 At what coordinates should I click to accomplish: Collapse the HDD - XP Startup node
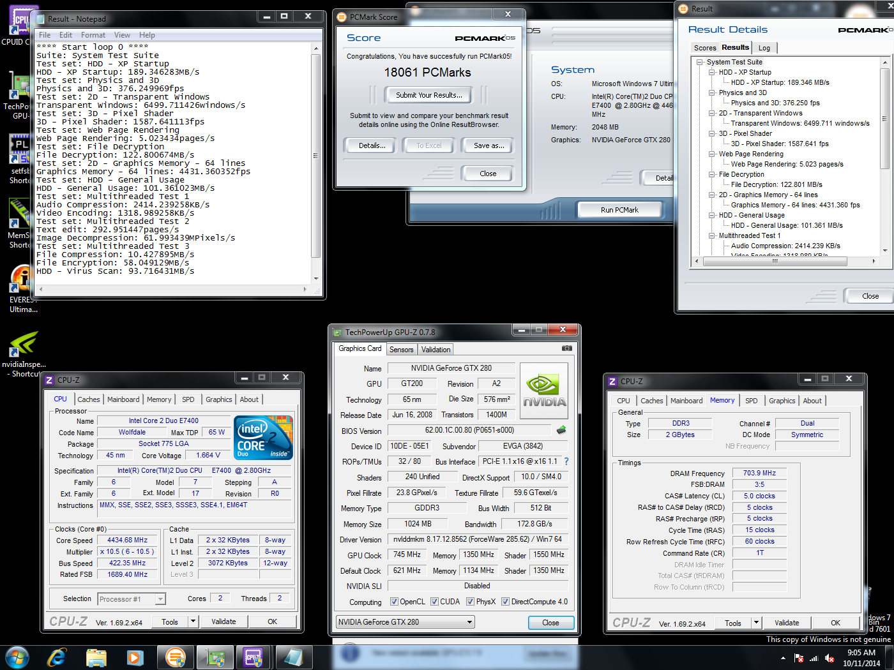712,72
